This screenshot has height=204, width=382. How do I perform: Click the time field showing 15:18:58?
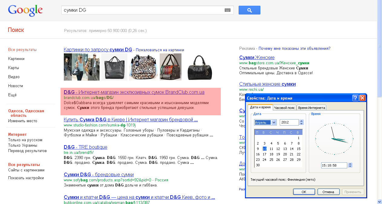pyautogui.click(x=335, y=165)
